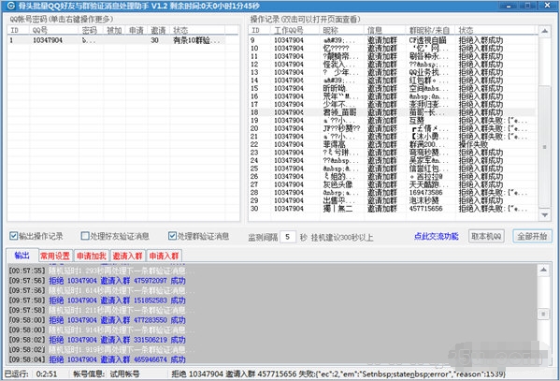This screenshot has width=560, height=381.
Task: Click the 密码 column header
Action: tap(91, 30)
